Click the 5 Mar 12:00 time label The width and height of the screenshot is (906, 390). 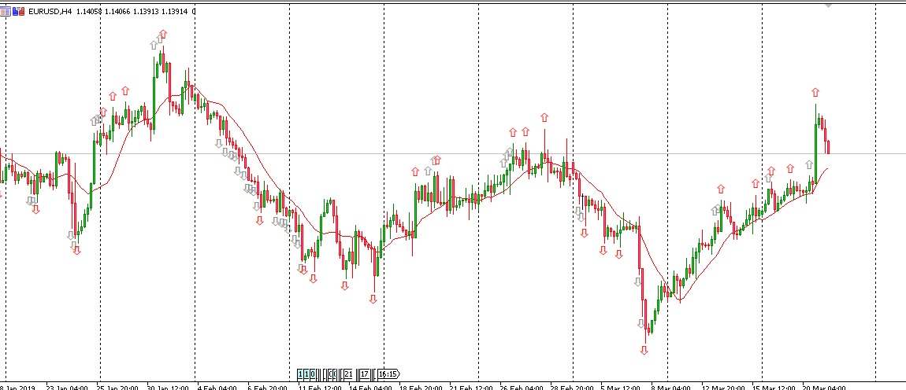[x=621, y=387]
